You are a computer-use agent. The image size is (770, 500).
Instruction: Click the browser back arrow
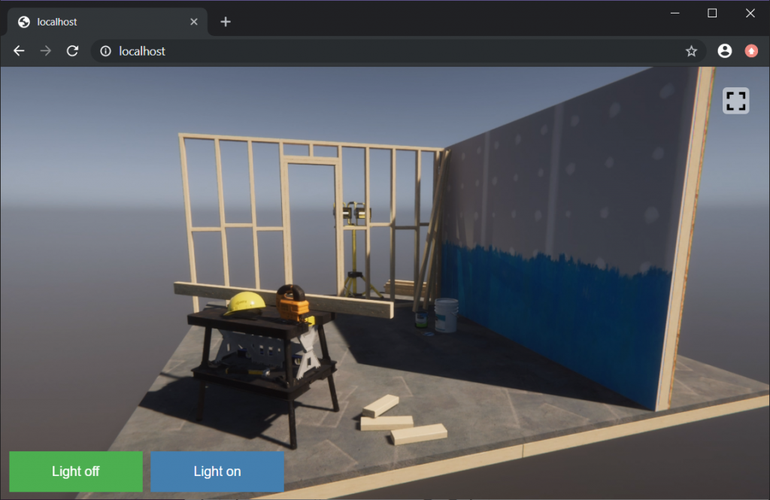[x=20, y=51]
